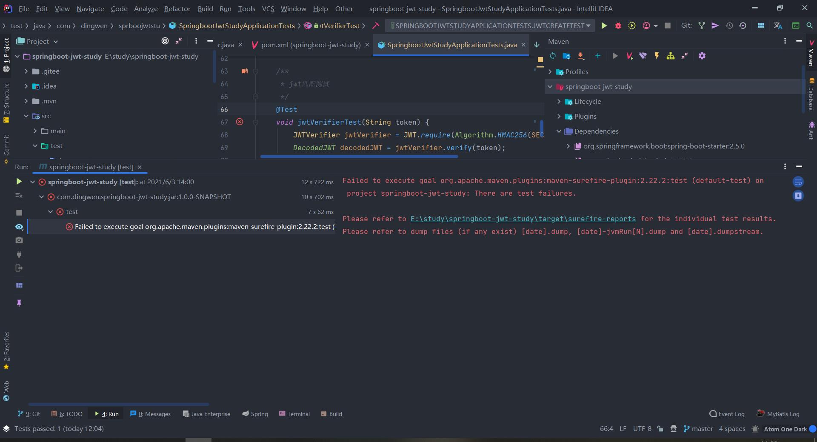Reload all Maven projects

pos(553,56)
